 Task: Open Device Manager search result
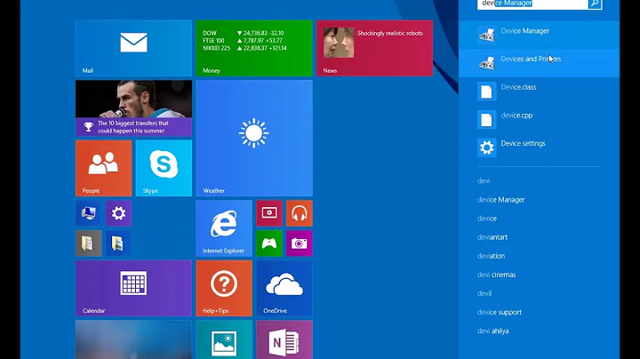tap(539, 35)
